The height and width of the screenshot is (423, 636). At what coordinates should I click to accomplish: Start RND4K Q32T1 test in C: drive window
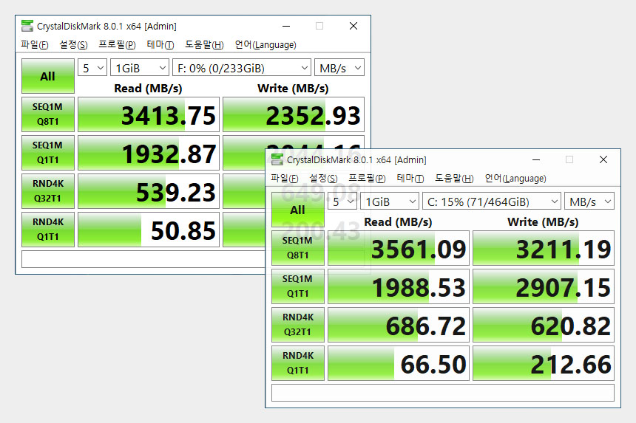coord(298,325)
